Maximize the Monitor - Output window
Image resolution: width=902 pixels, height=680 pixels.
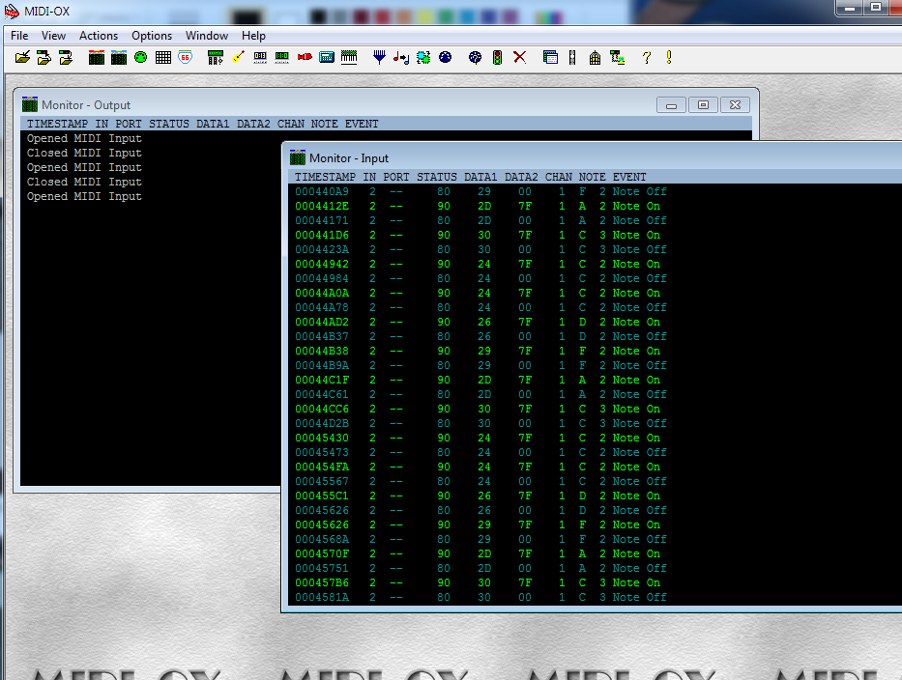(x=703, y=104)
